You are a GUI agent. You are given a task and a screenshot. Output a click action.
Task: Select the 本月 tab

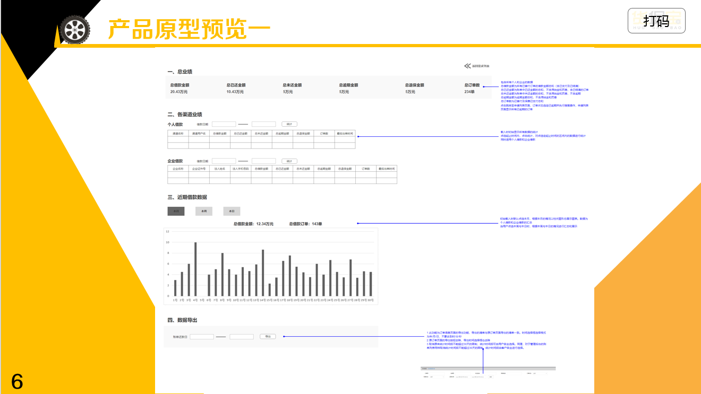(x=176, y=211)
